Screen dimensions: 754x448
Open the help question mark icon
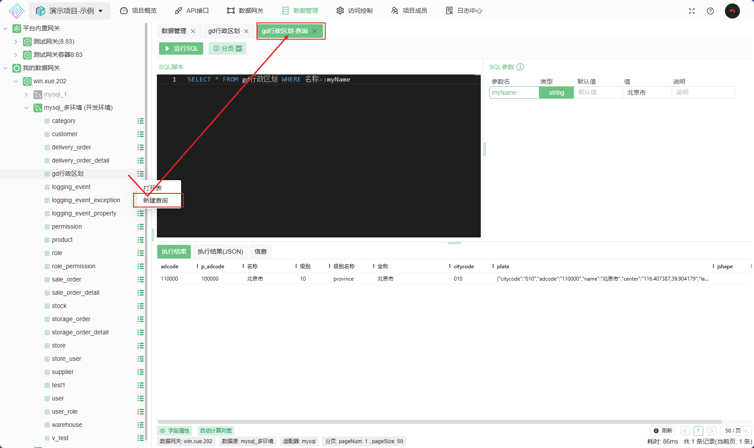pos(710,11)
